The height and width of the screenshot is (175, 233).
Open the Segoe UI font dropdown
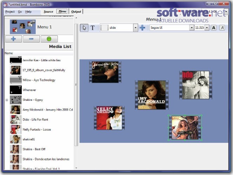pyautogui.click(x=192, y=28)
